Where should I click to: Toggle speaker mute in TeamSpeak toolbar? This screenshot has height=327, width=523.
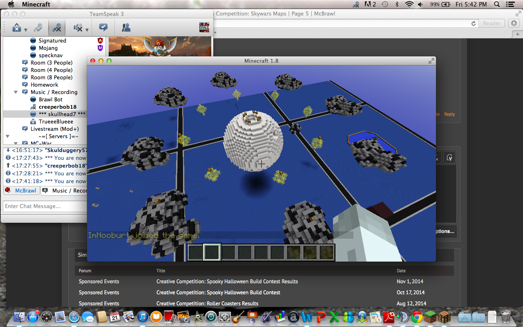click(78, 28)
